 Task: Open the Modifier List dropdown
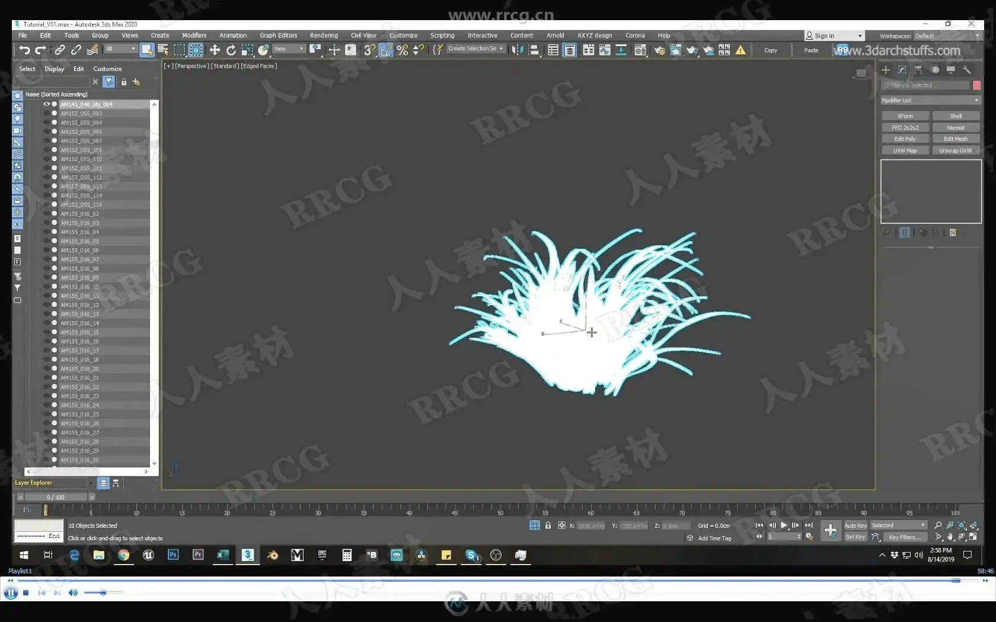pyautogui.click(x=930, y=100)
